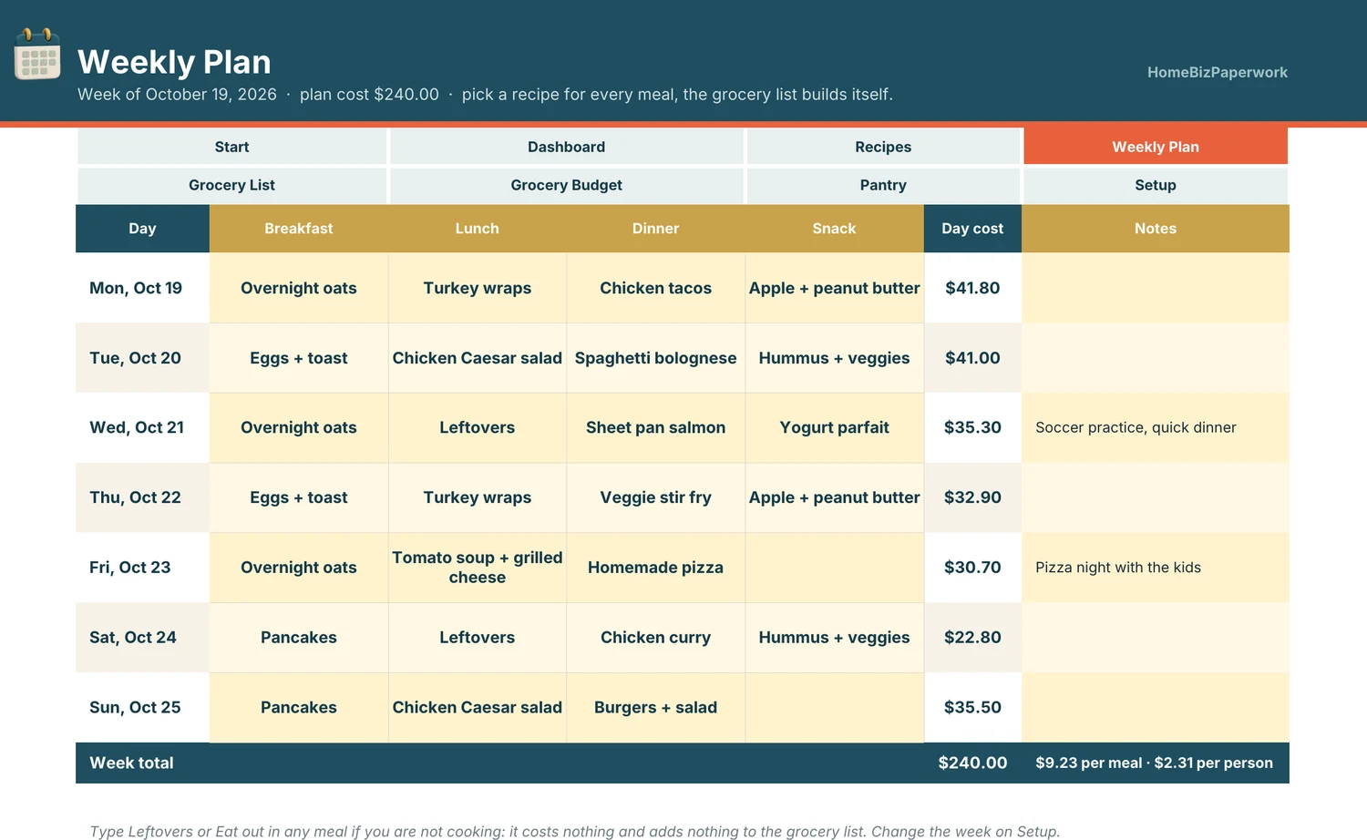This screenshot has width=1367, height=840.
Task: Open the Setup tab
Action: (1156, 185)
